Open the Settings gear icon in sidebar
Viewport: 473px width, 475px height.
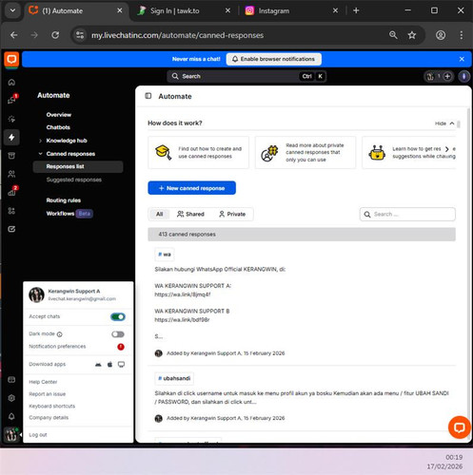[11, 398]
